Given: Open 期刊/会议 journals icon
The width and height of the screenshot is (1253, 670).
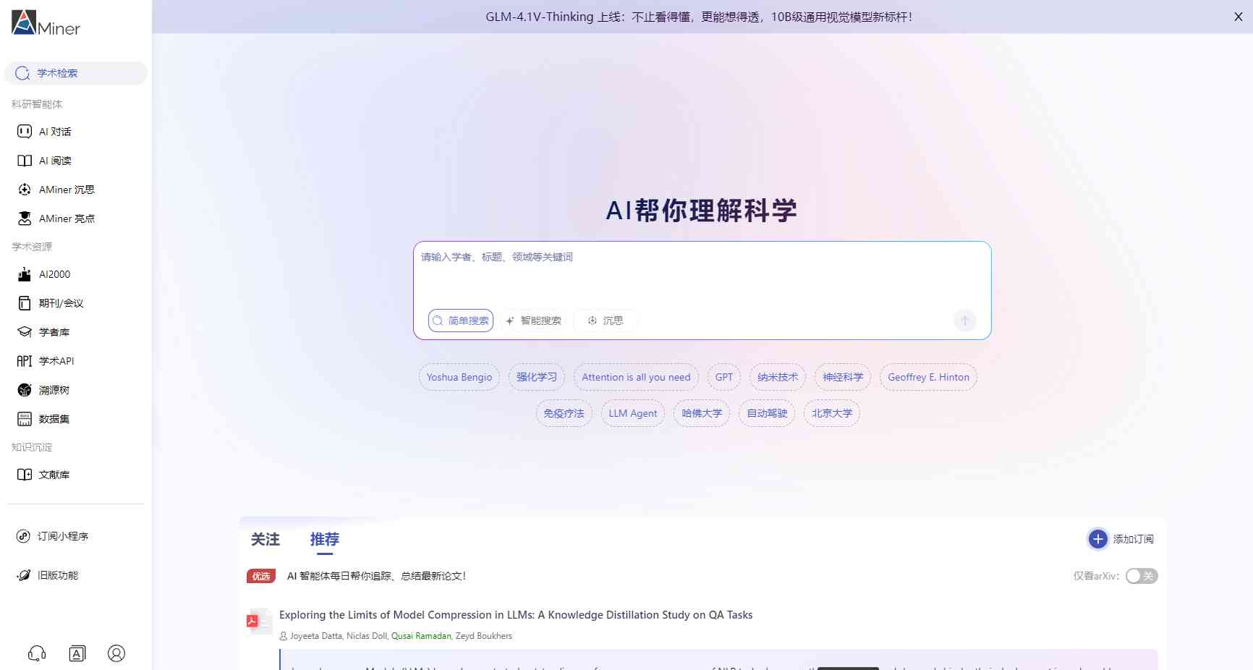Looking at the screenshot, I should point(25,303).
